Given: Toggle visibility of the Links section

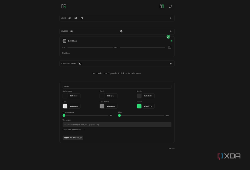Looking at the screenshot, I should (x=70, y=18).
